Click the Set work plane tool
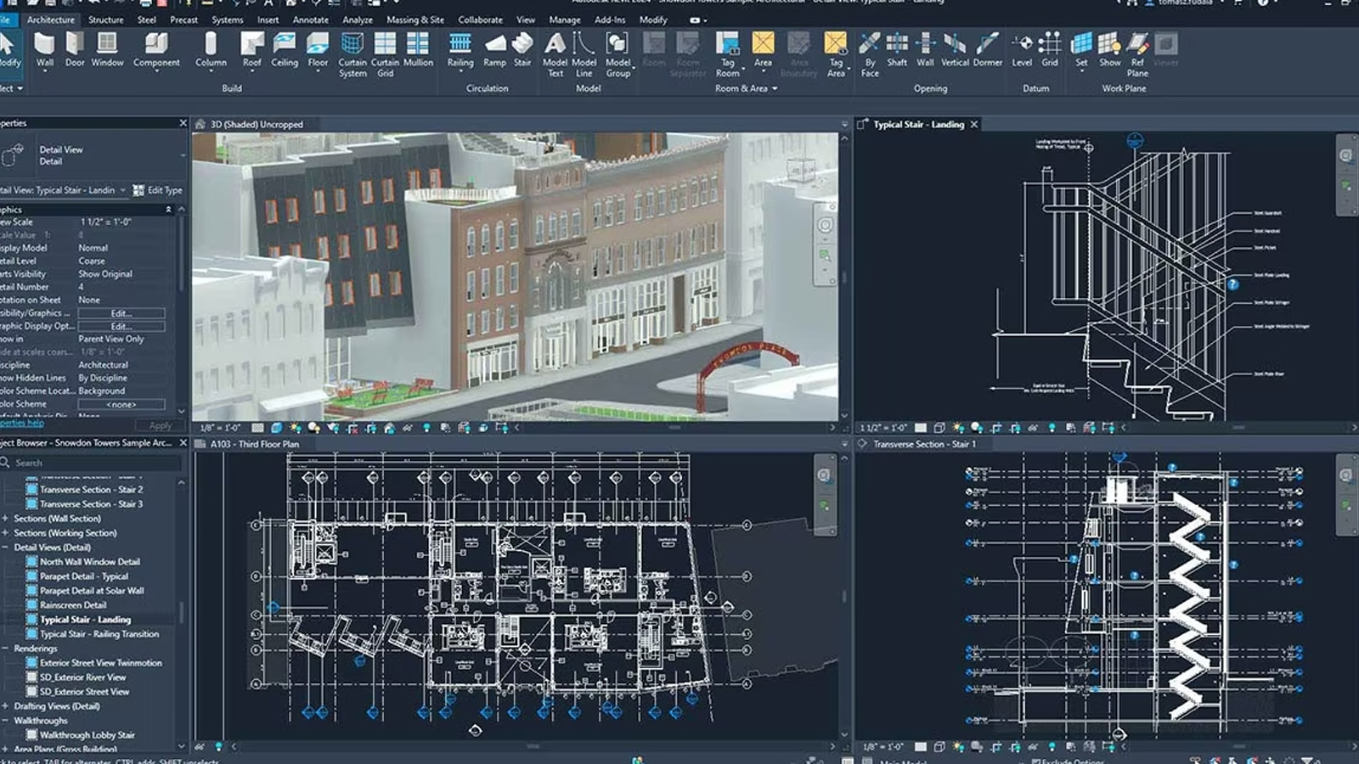The width and height of the screenshot is (1359, 764). (x=1081, y=50)
